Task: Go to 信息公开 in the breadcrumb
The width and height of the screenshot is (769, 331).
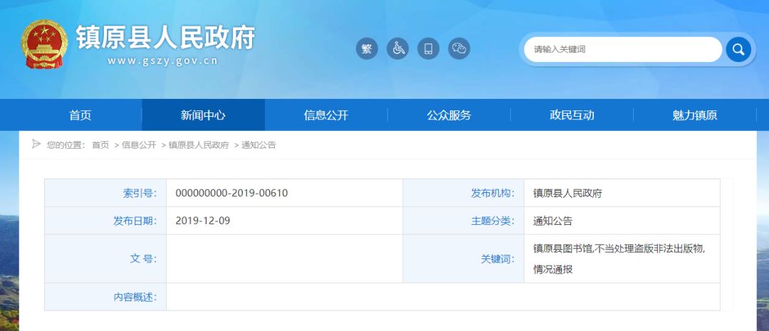Action: (139, 145)
